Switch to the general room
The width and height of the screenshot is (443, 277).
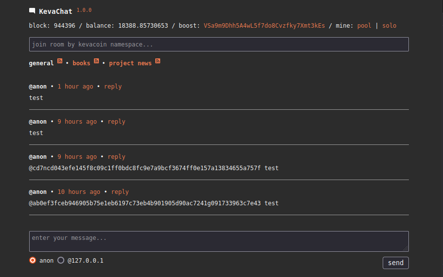(41, 63)
